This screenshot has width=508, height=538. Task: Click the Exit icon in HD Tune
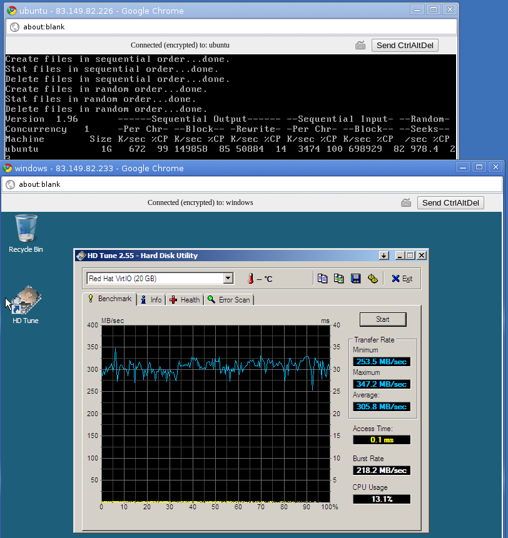pyautogui.click(x=402, y=279)
